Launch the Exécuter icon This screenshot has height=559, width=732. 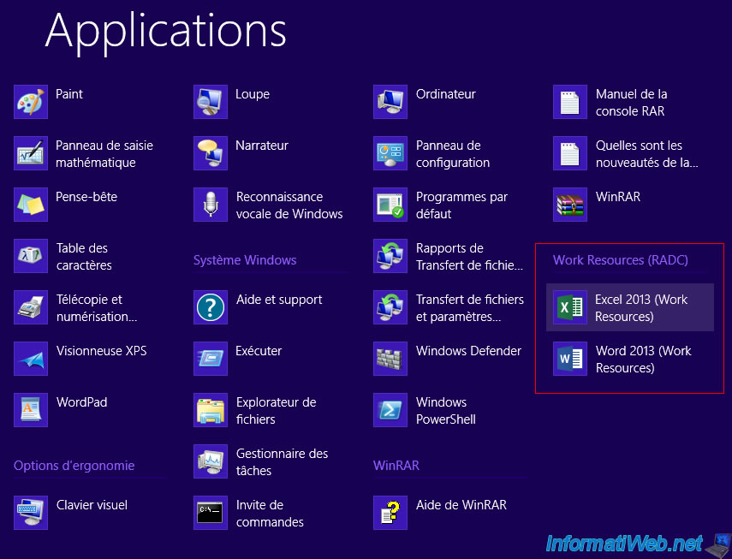tap(211, 359)
